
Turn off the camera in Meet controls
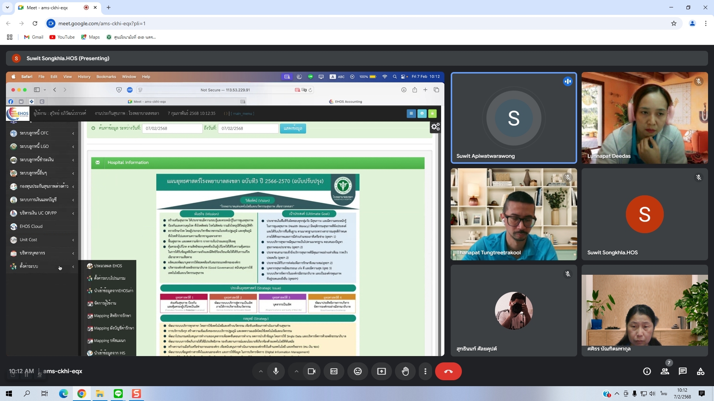point(312,371)
